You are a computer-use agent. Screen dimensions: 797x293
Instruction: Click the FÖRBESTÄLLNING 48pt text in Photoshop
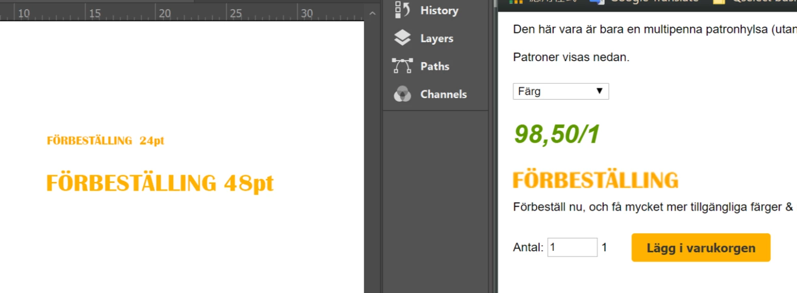[x=160, y=183]
